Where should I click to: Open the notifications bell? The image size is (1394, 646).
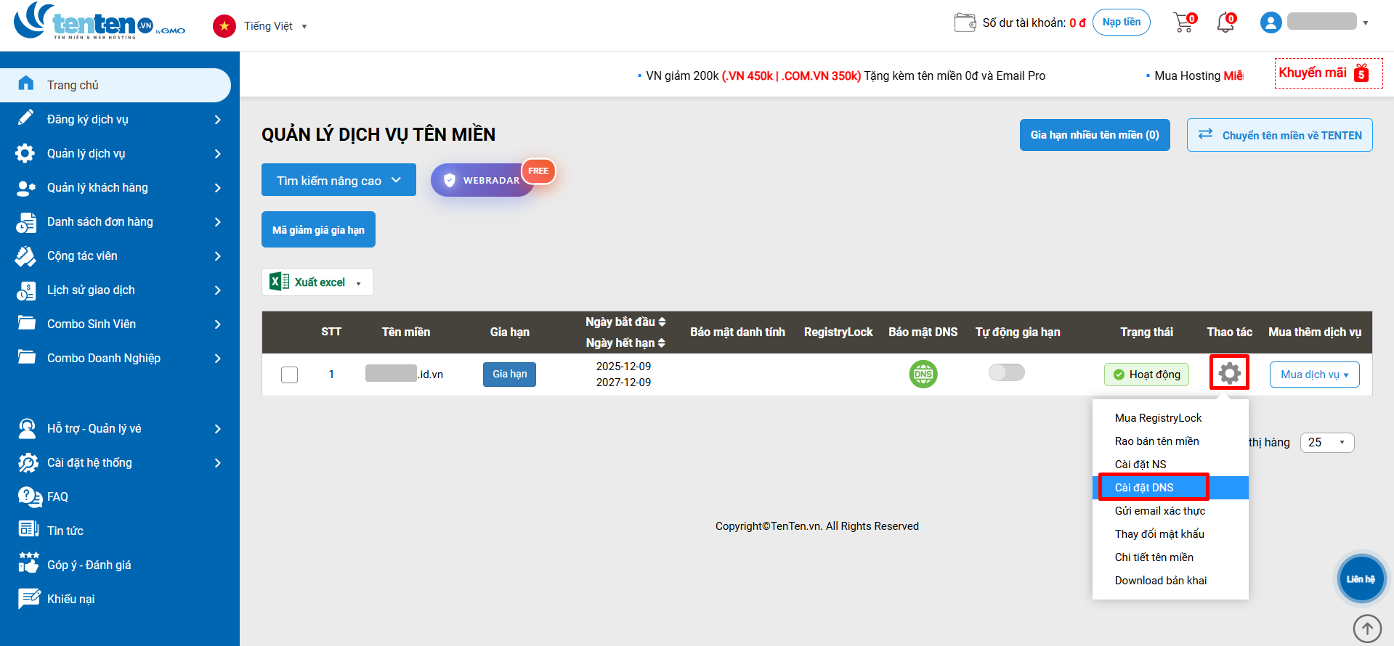(x=1226, y=23)
